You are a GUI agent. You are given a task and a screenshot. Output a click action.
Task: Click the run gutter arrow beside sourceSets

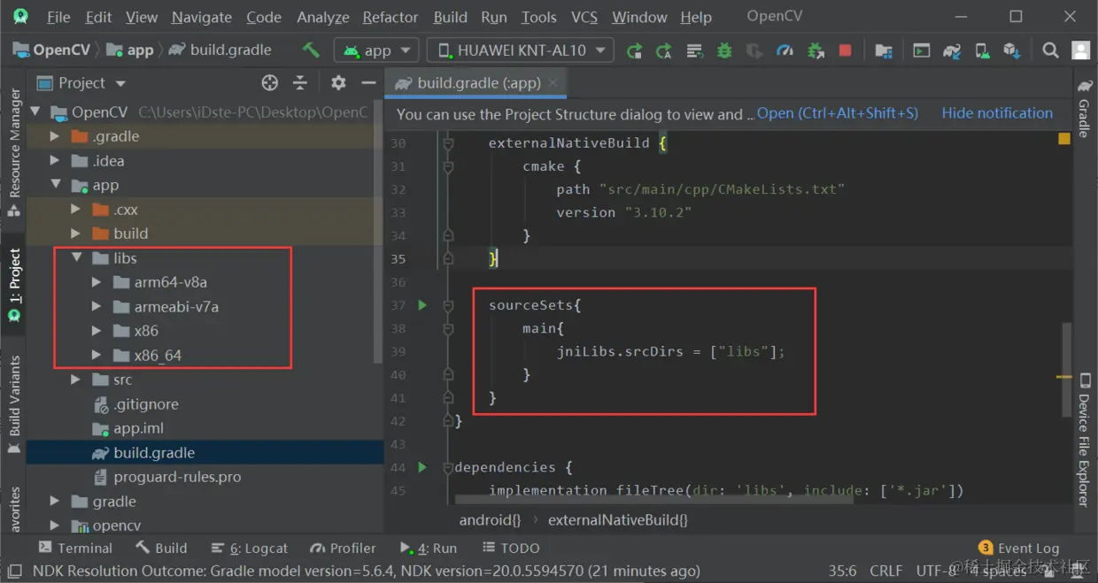[x=422, y=305]
